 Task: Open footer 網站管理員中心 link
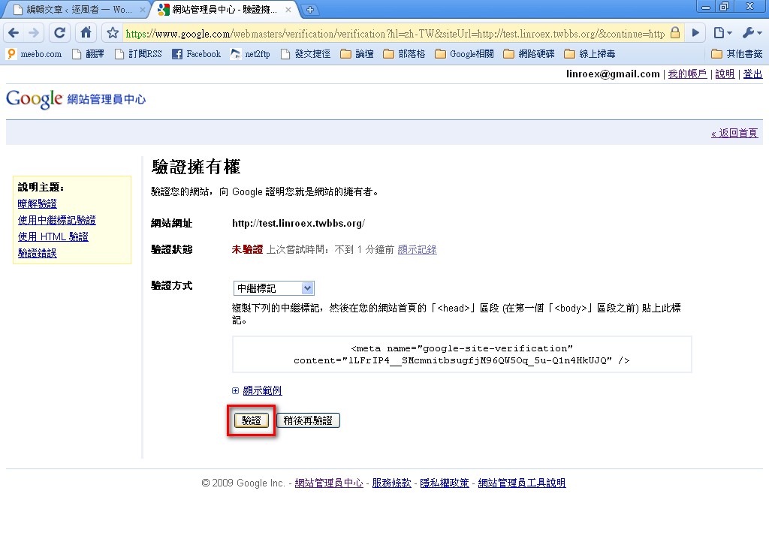tap(329, 483)
